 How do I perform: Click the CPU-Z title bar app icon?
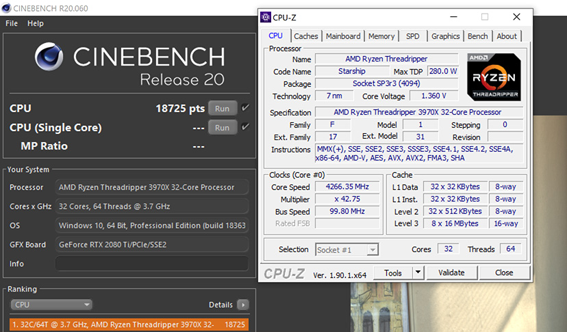(x=266, y=17)
